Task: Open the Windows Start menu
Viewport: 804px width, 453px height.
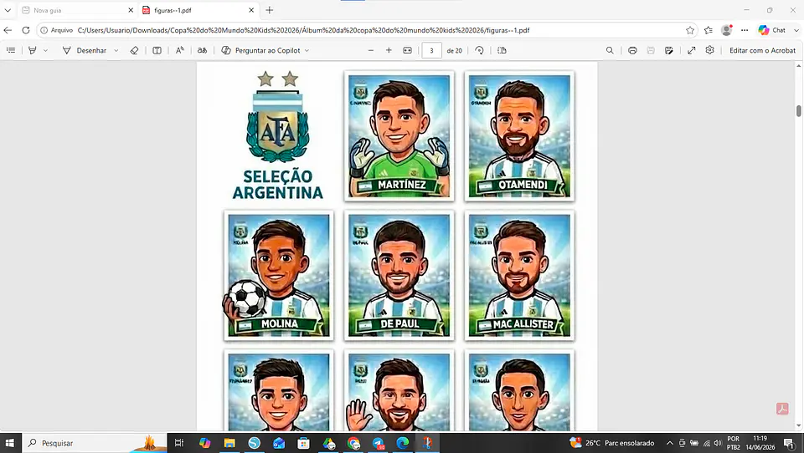Action: [10, 443]
